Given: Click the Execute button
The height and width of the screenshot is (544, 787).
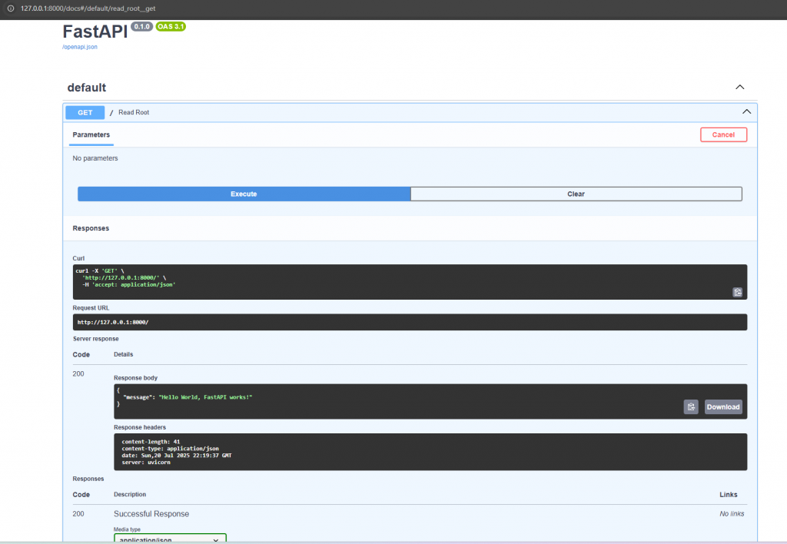Looking at the screenshot, I should (x=244, y=194).
